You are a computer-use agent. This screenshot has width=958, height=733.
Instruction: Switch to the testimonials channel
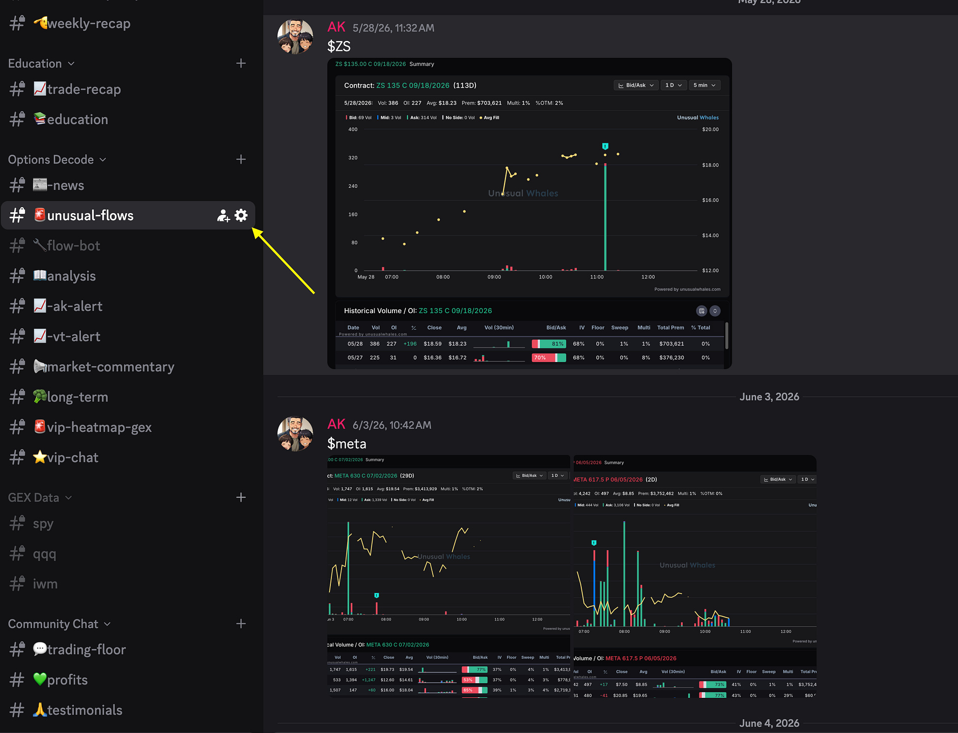(x=128, y=710)
